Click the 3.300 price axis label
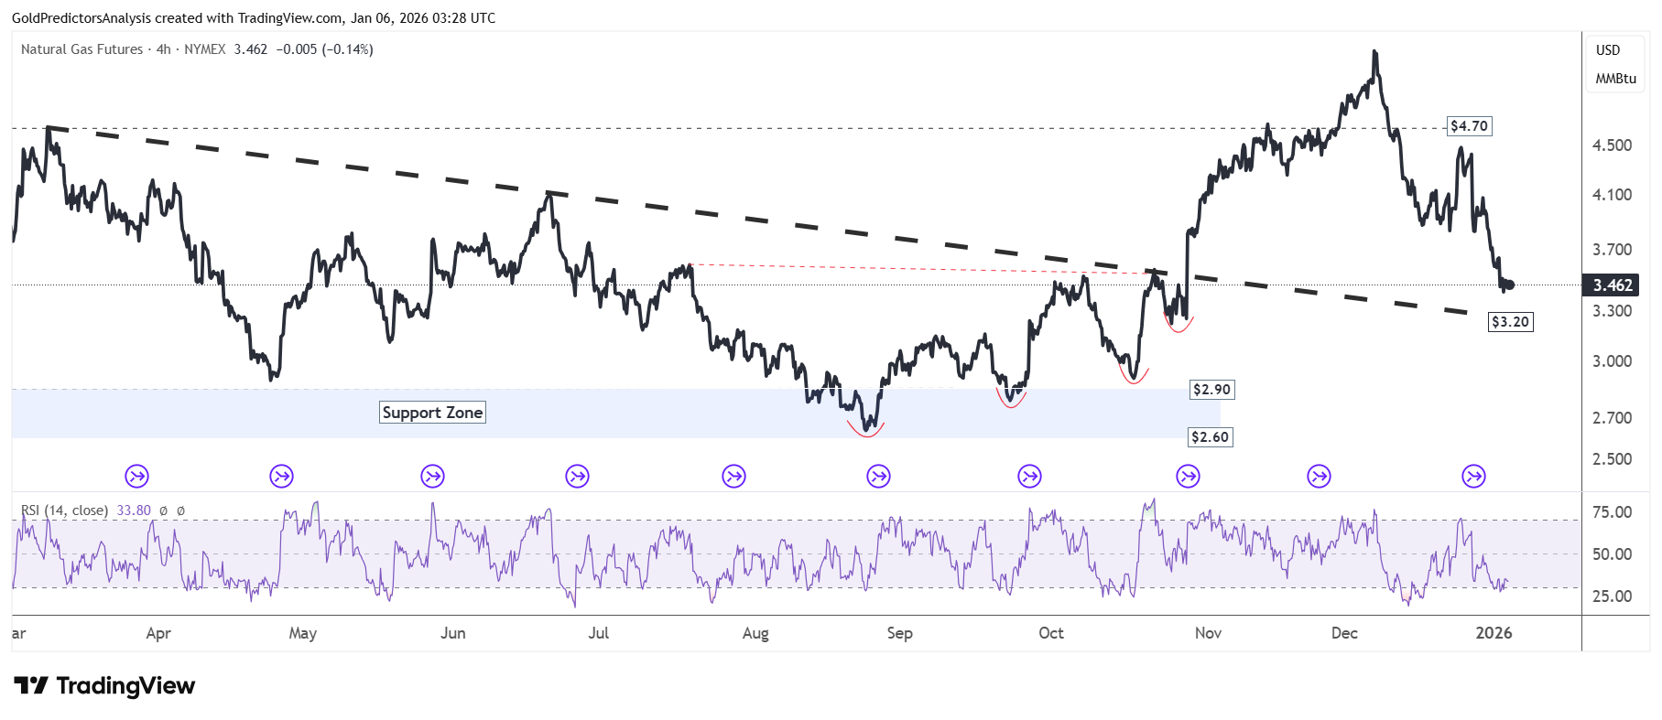 (1612, 311)
